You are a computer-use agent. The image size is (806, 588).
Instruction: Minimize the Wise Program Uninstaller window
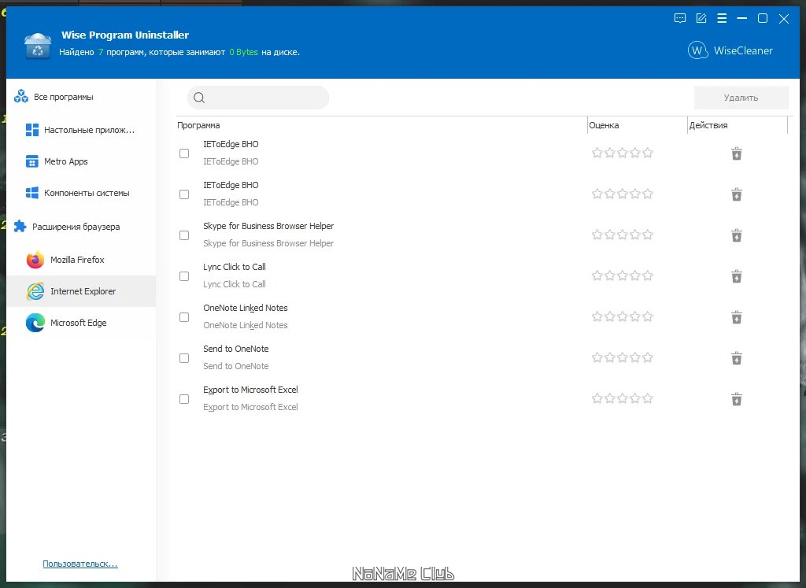pos(741,19)
